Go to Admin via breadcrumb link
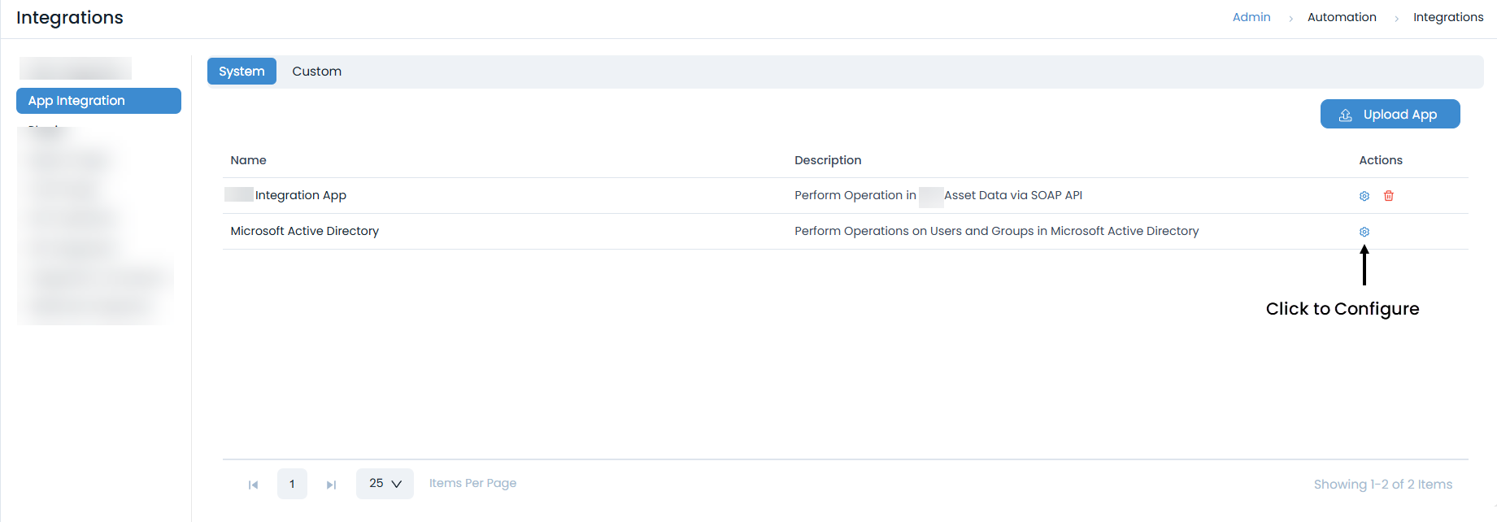This screenshot has width=1497, height=522. coord(1251,17)
